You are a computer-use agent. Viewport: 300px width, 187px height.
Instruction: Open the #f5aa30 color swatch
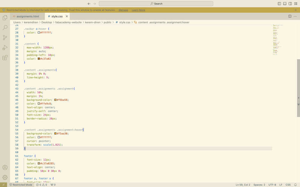coord(55,133)
